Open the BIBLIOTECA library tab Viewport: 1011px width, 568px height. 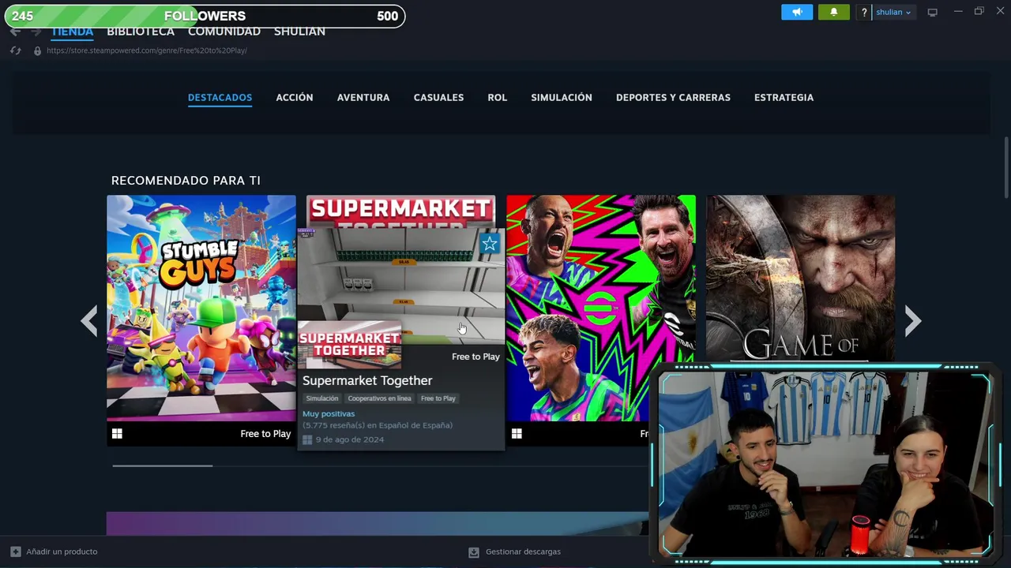coord(141,32)
